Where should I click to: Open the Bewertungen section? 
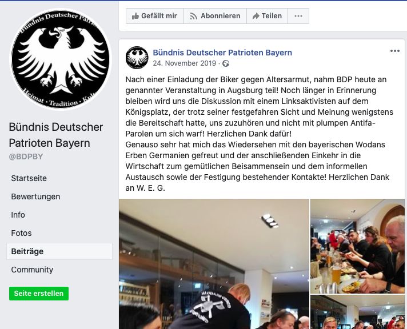pyautogui.click(x=35, y=196)
